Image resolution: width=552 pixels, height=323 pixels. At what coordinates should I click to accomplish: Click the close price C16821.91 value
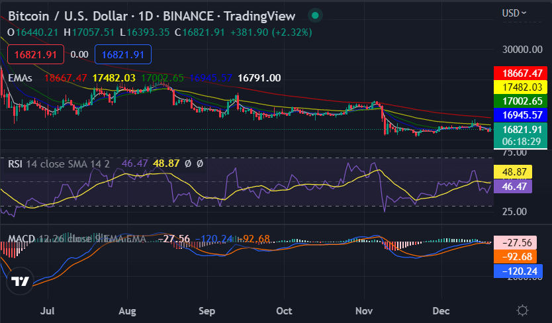200,32
